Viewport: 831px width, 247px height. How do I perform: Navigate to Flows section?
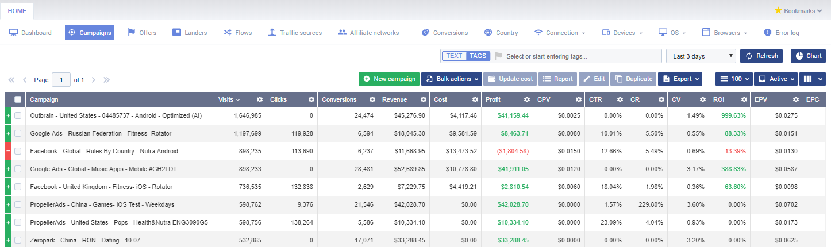click(237, 33)
